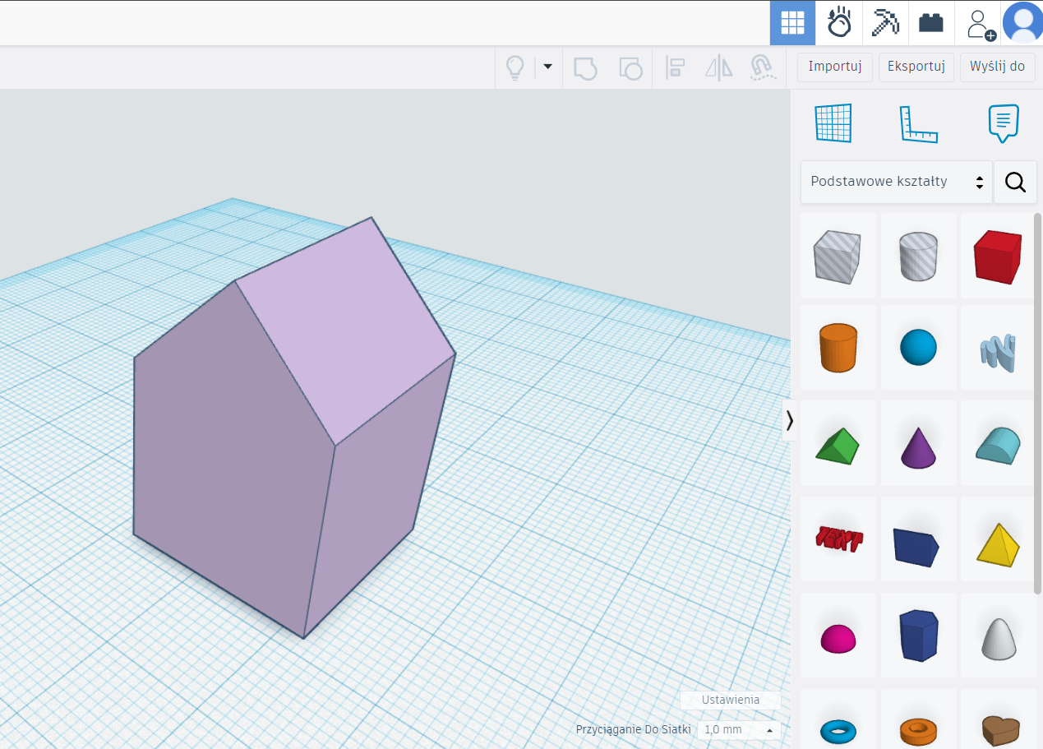
Task: Click the Wyślij do button
Action: coord(997,67)
